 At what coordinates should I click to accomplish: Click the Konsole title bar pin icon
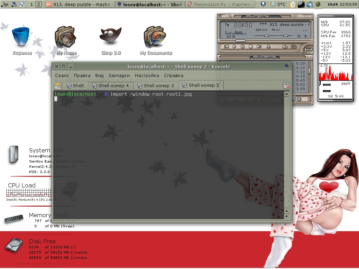(x=287, y=66)
